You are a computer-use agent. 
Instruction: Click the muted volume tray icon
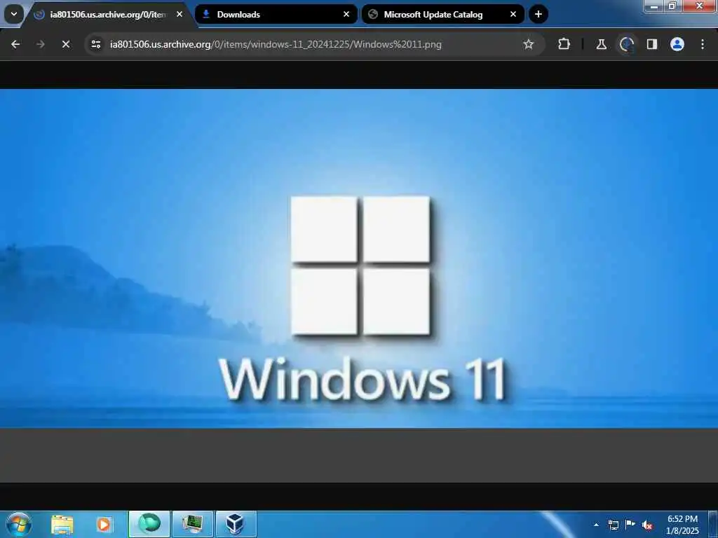647,525
